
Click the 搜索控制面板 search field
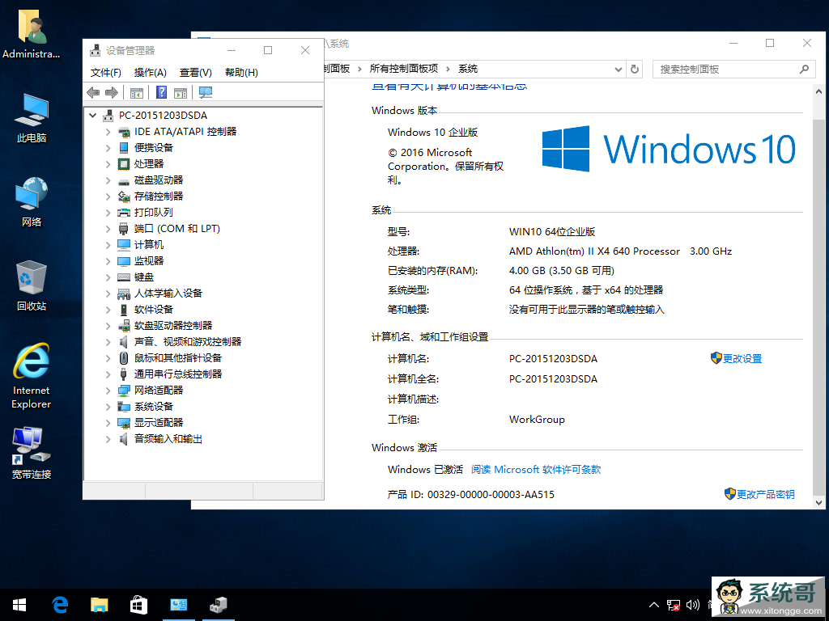(734, 70)
